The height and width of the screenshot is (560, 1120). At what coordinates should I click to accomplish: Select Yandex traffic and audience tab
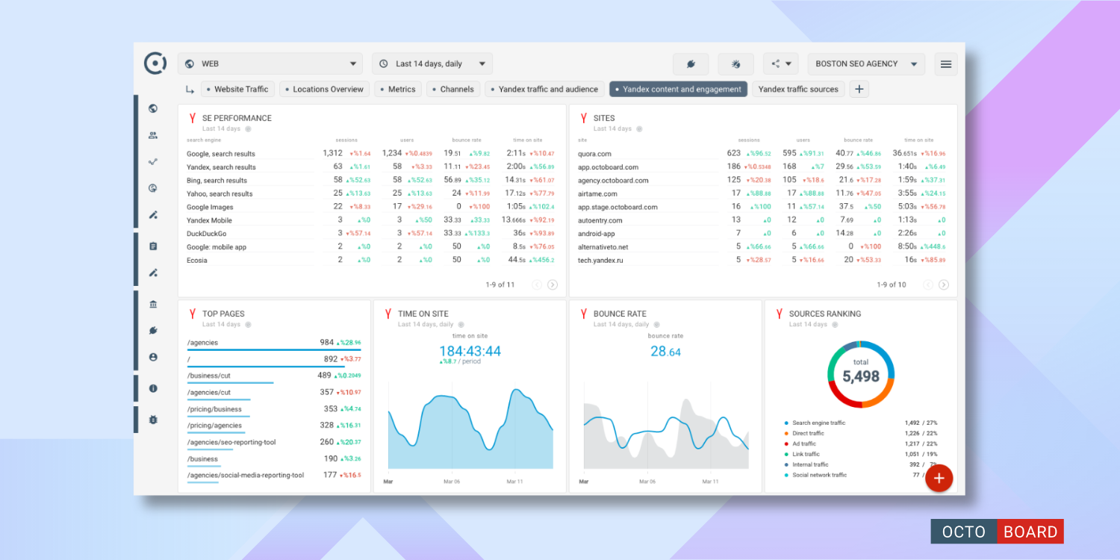pos(544,90)
